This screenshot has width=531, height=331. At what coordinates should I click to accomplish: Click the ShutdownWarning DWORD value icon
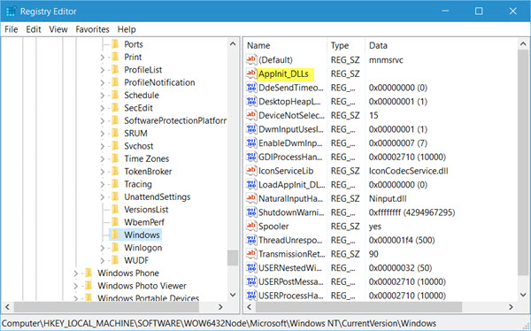(x=251, y=212)
